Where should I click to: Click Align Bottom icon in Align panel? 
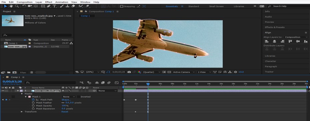click(306, 41)
